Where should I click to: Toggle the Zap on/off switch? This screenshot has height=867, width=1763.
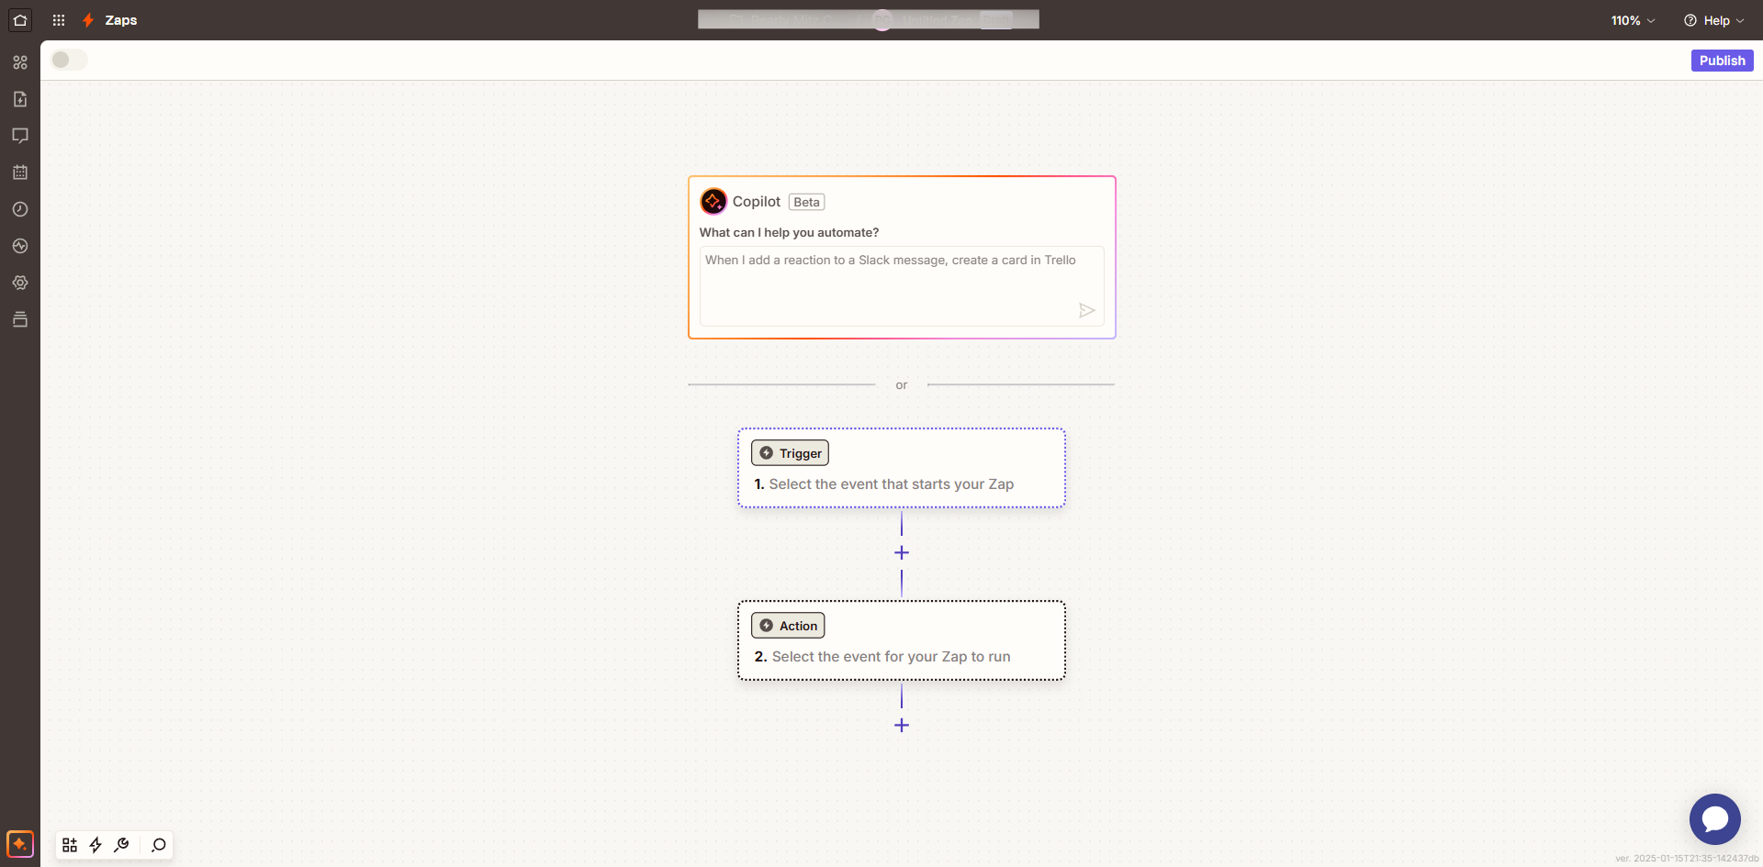pyautogui.click(x=69, y=60)
